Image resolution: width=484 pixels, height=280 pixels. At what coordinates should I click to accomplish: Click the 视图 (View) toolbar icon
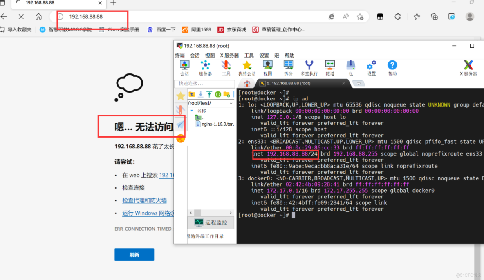268,68
